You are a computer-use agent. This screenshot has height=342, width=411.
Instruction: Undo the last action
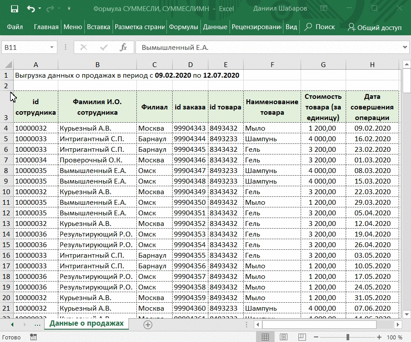pos(30,9)
